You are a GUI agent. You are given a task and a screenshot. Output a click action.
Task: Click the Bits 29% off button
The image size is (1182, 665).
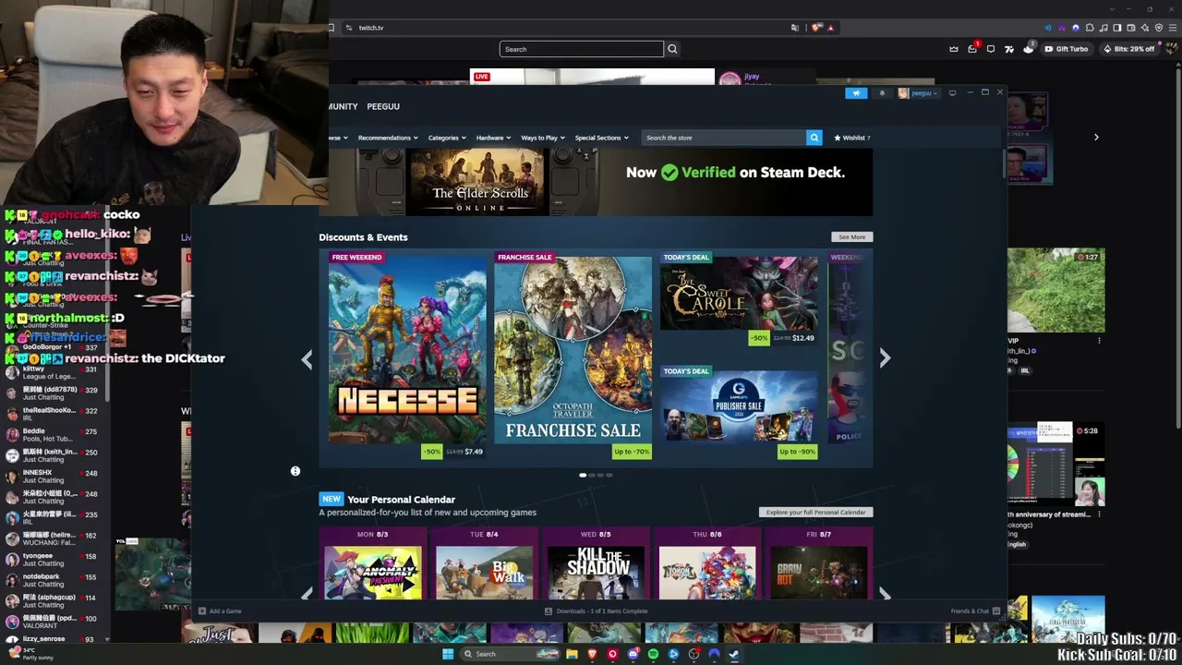[x=1128, y=49]
